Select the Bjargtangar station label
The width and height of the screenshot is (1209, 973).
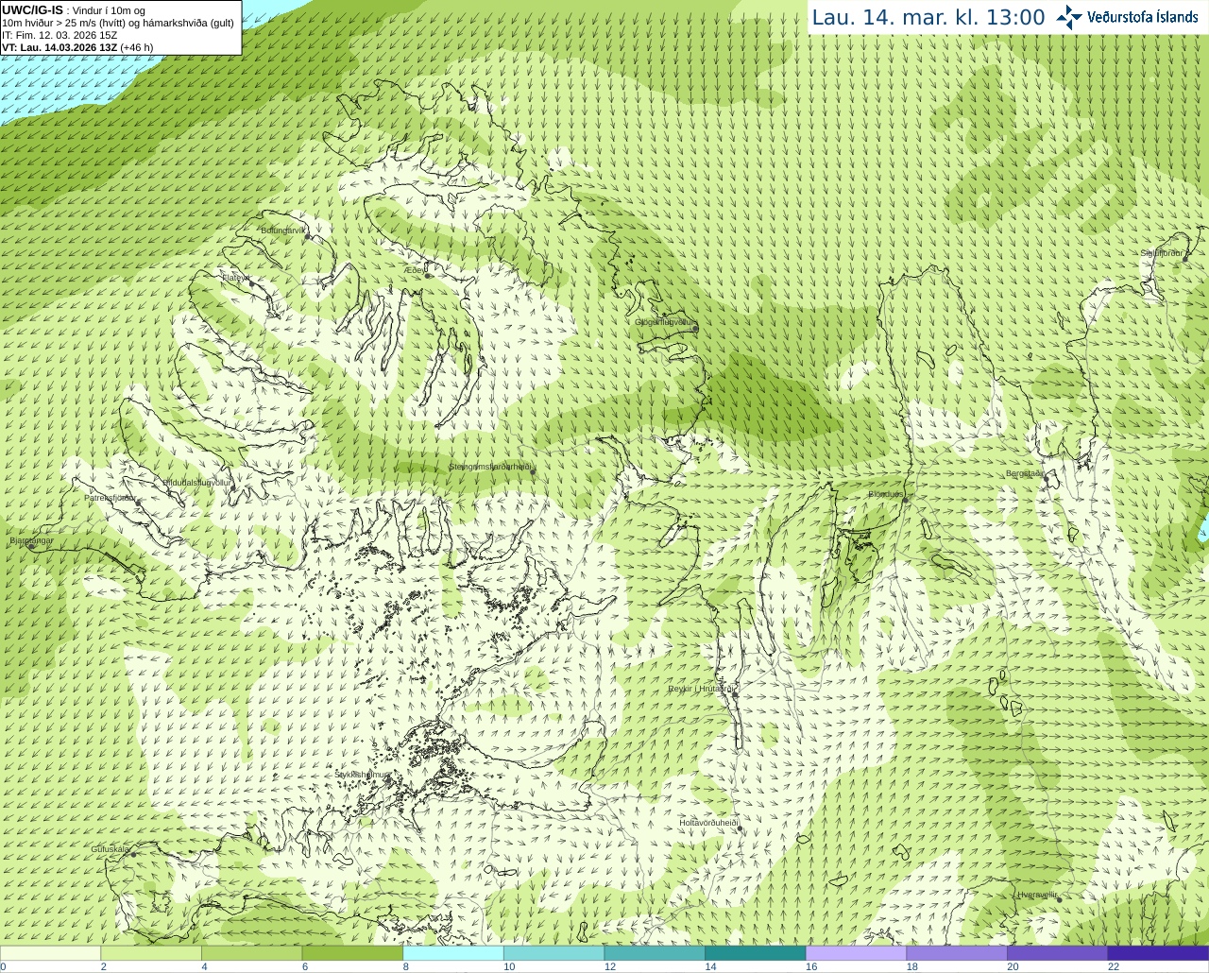click(31, 540)
